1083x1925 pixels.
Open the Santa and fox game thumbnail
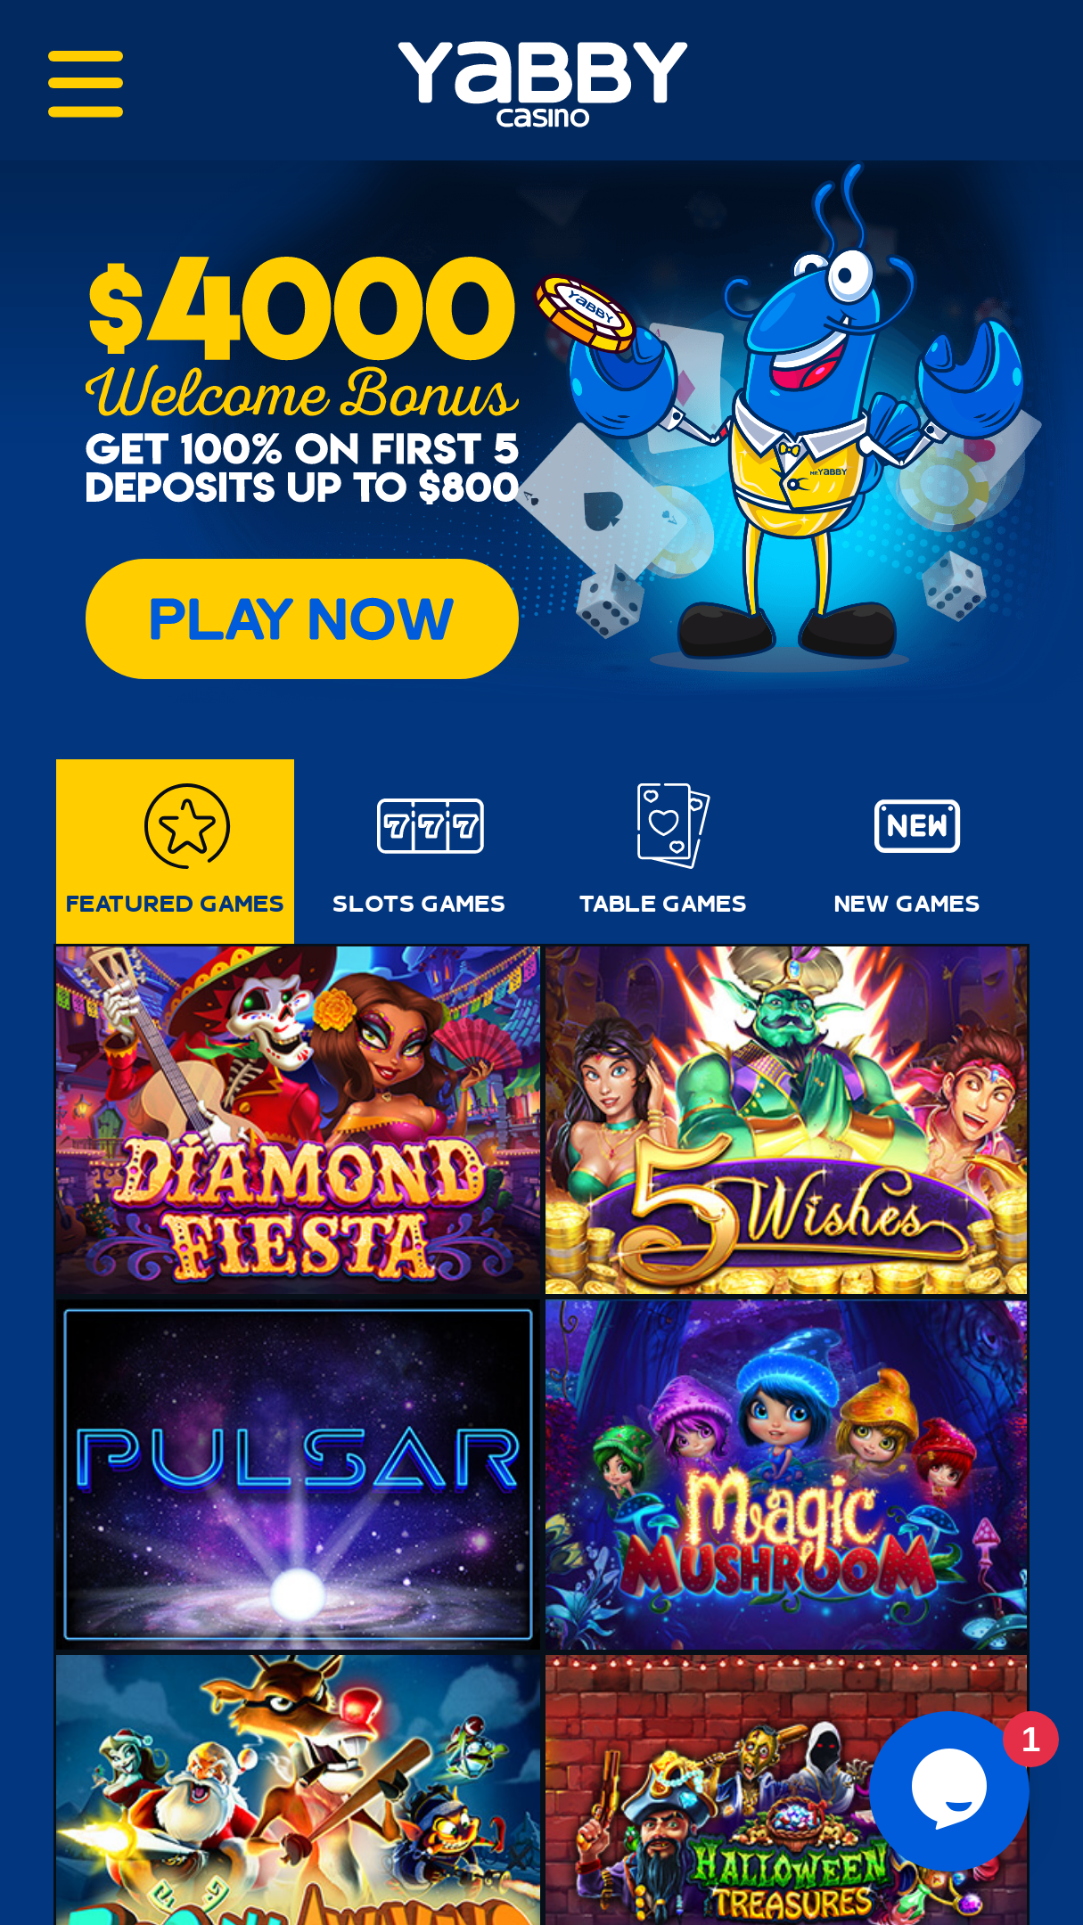tap(298, 1790)
